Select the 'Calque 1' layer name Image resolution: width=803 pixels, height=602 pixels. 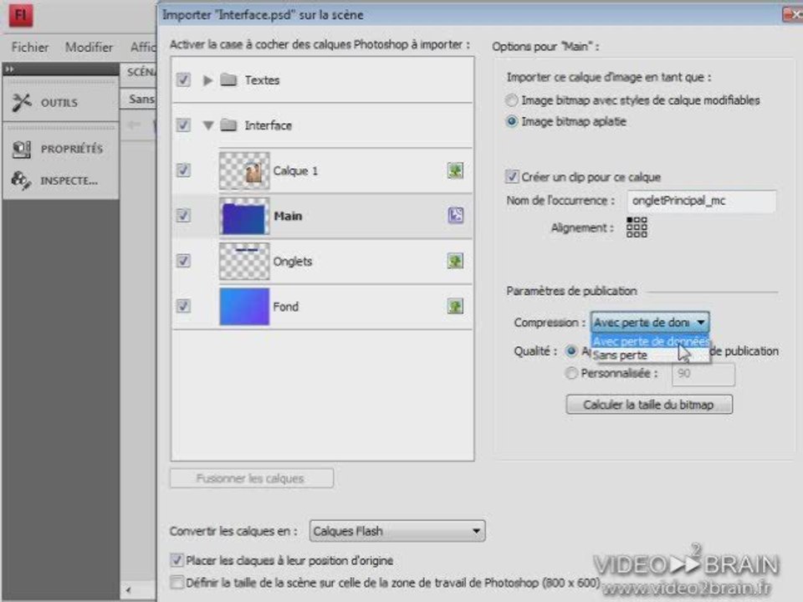(295, 171)
